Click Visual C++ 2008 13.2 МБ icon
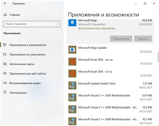This screenshot has height=126, width=159. [x=72, y=109]
